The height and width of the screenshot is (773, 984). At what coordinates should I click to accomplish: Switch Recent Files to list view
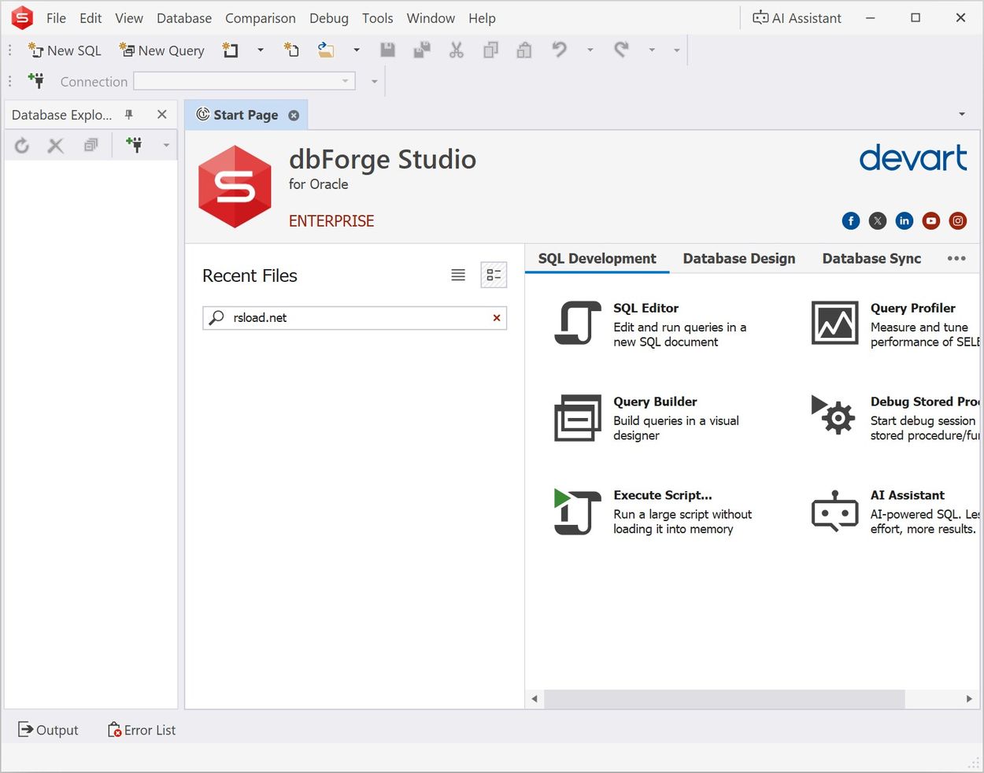click(458, 275)
